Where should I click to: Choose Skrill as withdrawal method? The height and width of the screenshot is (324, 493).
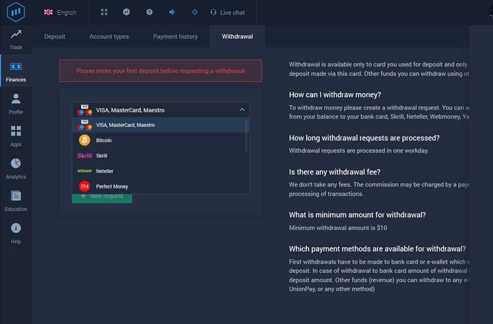point(101,156)
